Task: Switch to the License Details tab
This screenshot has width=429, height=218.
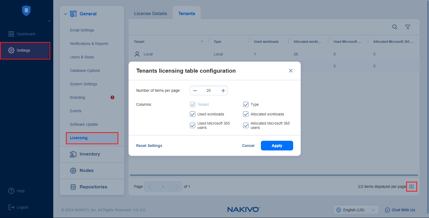Action: coord(150,13)
